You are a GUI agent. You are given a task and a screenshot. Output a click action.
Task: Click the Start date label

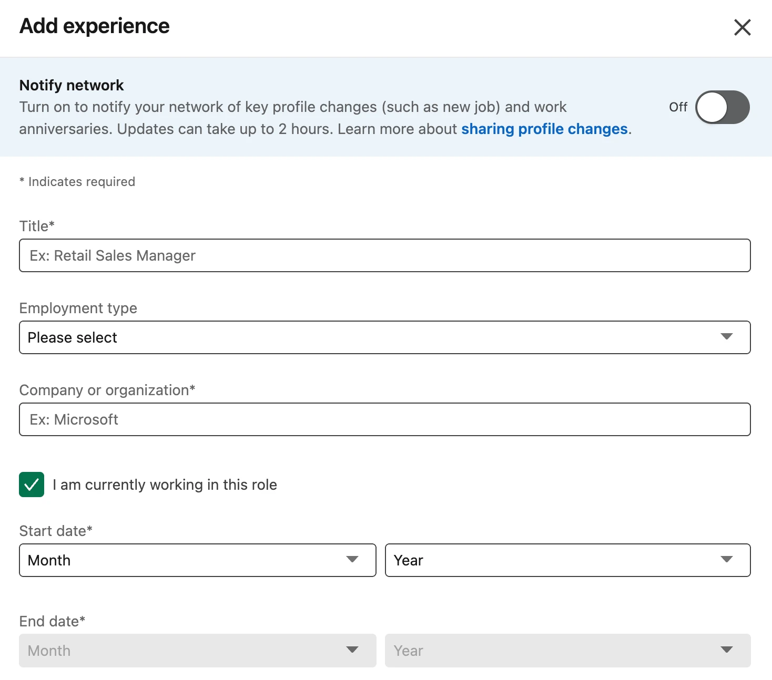click(56, 531)
